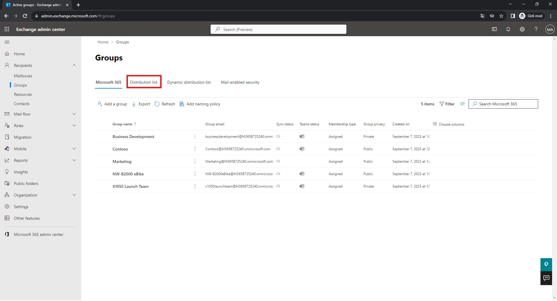
Task: Click the MA account avatar
Action: coord(550,29)
